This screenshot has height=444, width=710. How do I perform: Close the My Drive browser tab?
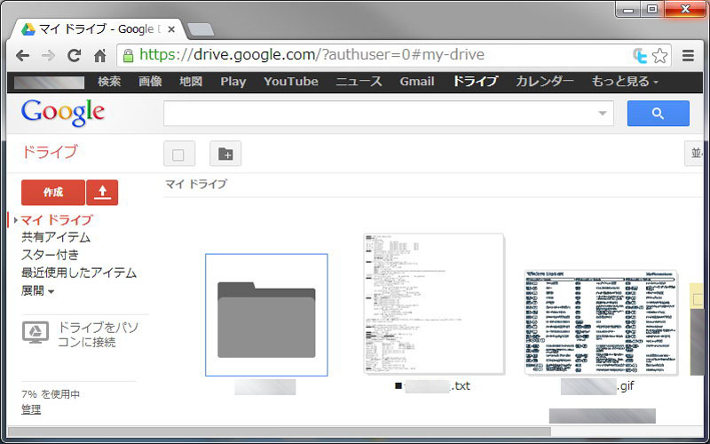click(171, 30)
